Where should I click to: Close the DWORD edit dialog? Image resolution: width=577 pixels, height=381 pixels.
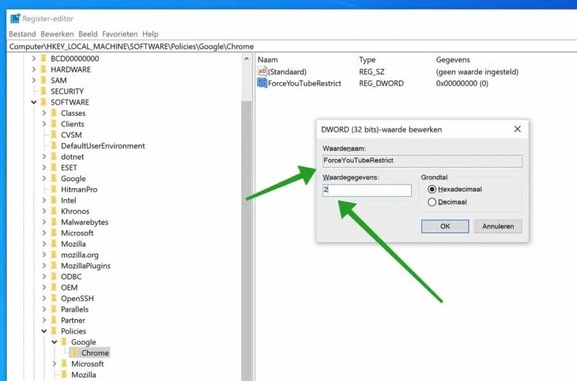[x=517, y=129]
